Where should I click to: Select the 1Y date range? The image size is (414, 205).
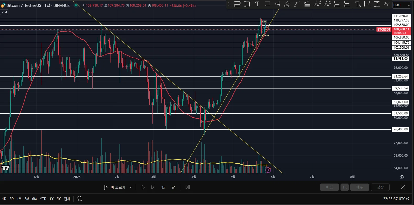click(x=51, y=199)
